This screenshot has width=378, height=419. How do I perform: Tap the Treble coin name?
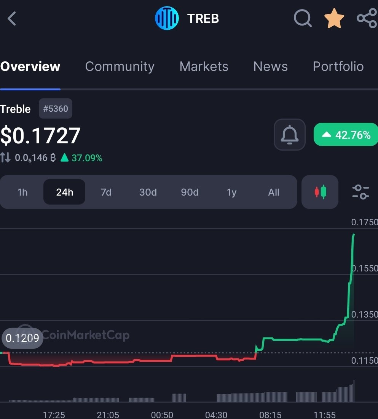pyautogui.click(x=15, y=109)
